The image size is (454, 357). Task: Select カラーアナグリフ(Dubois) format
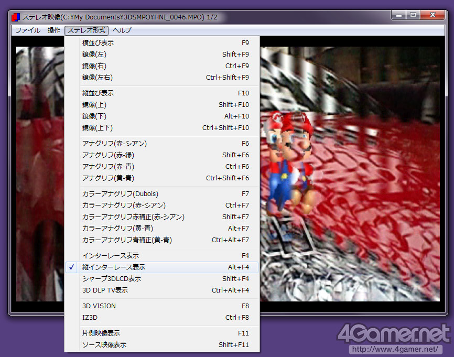[162, 193]
